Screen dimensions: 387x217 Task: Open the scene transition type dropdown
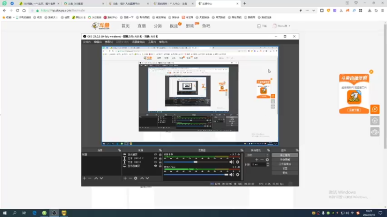coord(258,155)
